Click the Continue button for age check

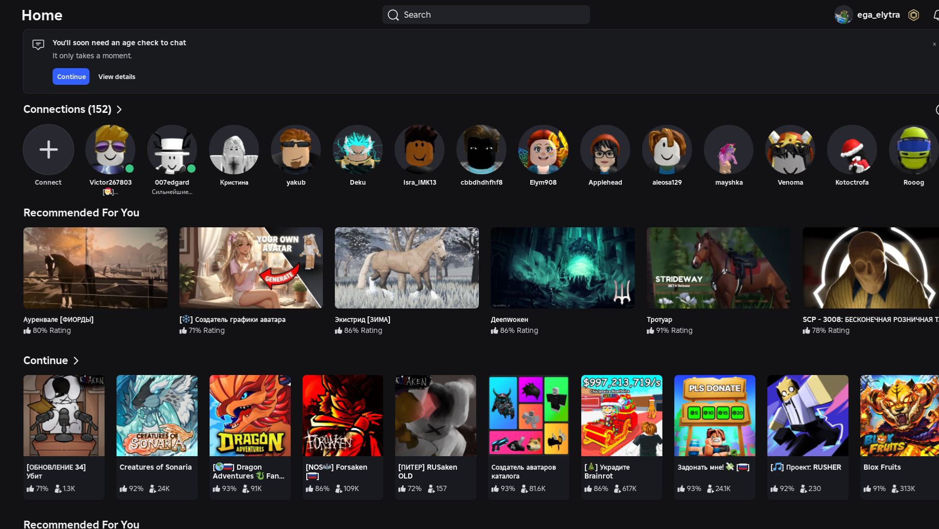71,76
